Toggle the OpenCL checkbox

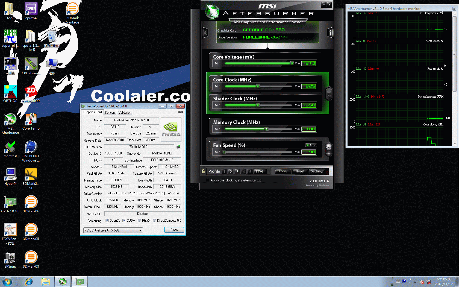tap(107, 221)
